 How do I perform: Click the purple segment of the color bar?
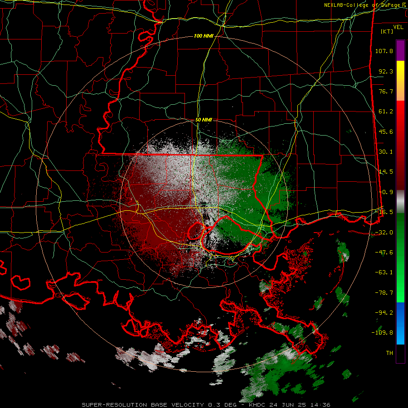400,50
